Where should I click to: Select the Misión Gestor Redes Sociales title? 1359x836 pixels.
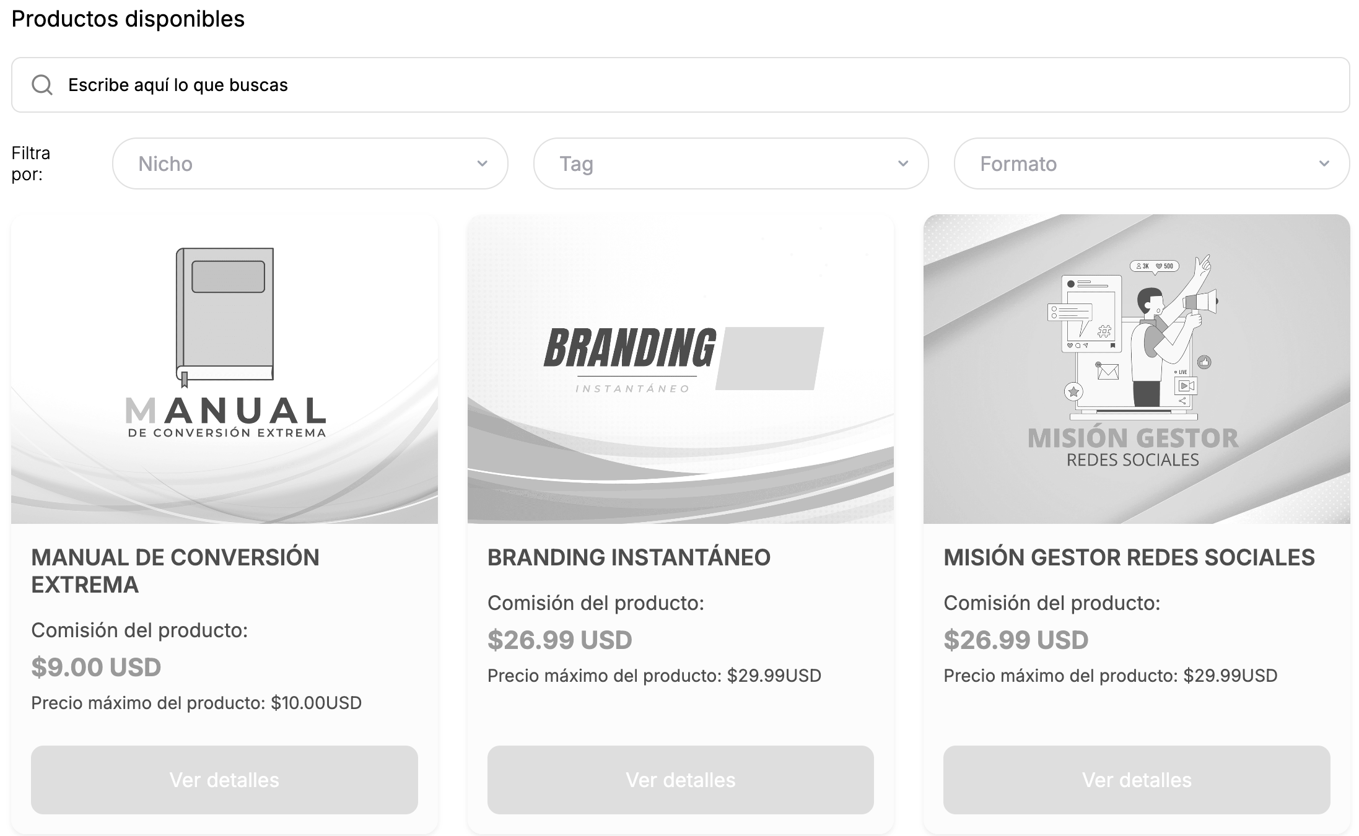pyautogui.click(x=1129, y=557)
